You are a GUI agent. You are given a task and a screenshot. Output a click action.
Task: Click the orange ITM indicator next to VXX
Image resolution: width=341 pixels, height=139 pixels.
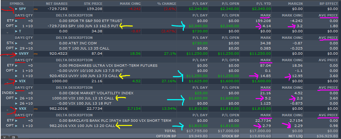(x=36, y=109)
